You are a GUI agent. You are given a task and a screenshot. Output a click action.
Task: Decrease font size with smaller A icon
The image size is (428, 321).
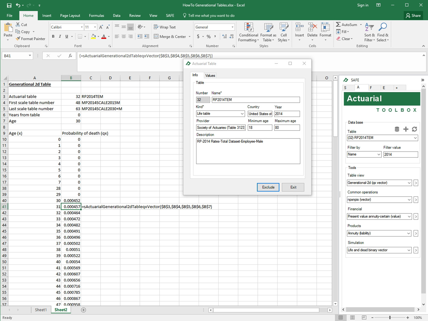pos(108,27)
